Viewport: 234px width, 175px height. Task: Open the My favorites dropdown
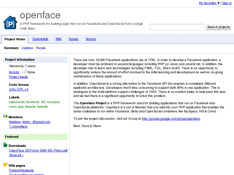209,3
